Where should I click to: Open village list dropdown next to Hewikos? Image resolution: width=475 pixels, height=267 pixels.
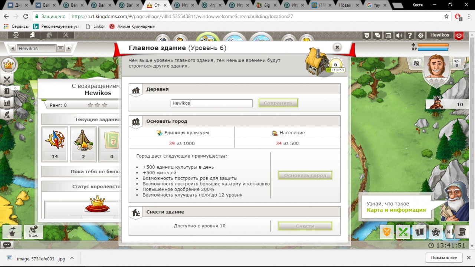(60, 48)
